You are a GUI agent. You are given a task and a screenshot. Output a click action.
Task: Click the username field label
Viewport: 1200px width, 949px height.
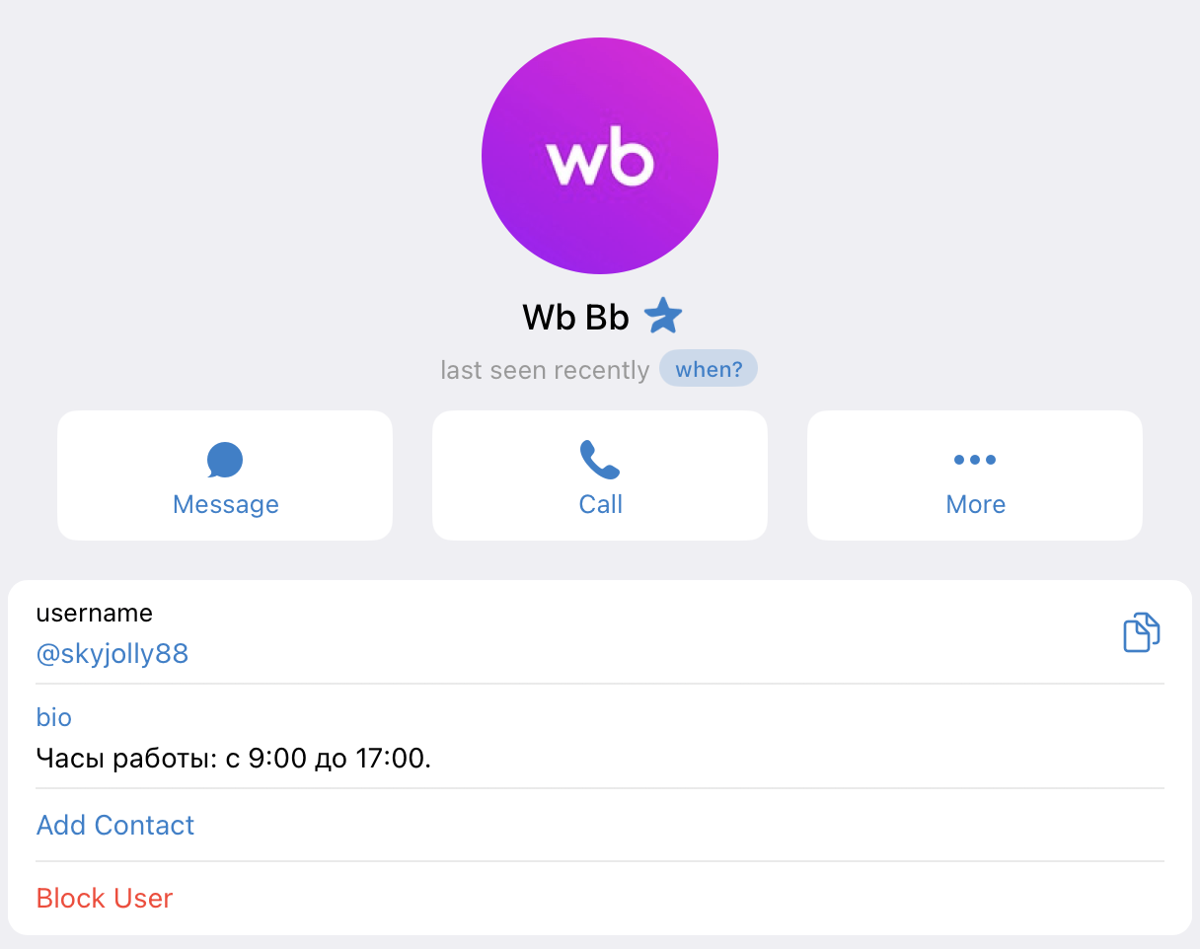pyautogui.click(x=94, y=613)
